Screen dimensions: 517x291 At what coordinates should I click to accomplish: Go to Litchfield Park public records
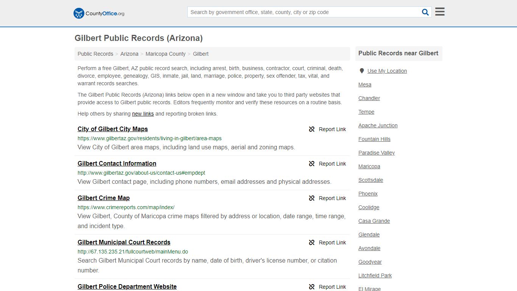(375, 275)
